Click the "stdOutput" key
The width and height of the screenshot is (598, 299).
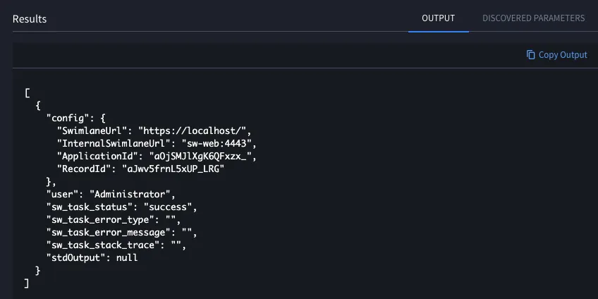pyautogui.click(x=76, y=258)
